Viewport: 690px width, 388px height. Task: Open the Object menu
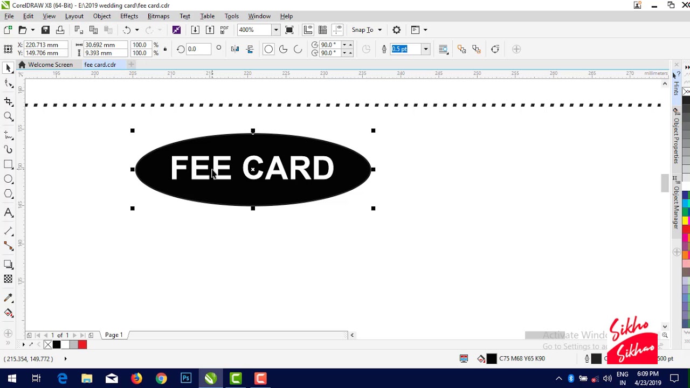pos(102,16)
